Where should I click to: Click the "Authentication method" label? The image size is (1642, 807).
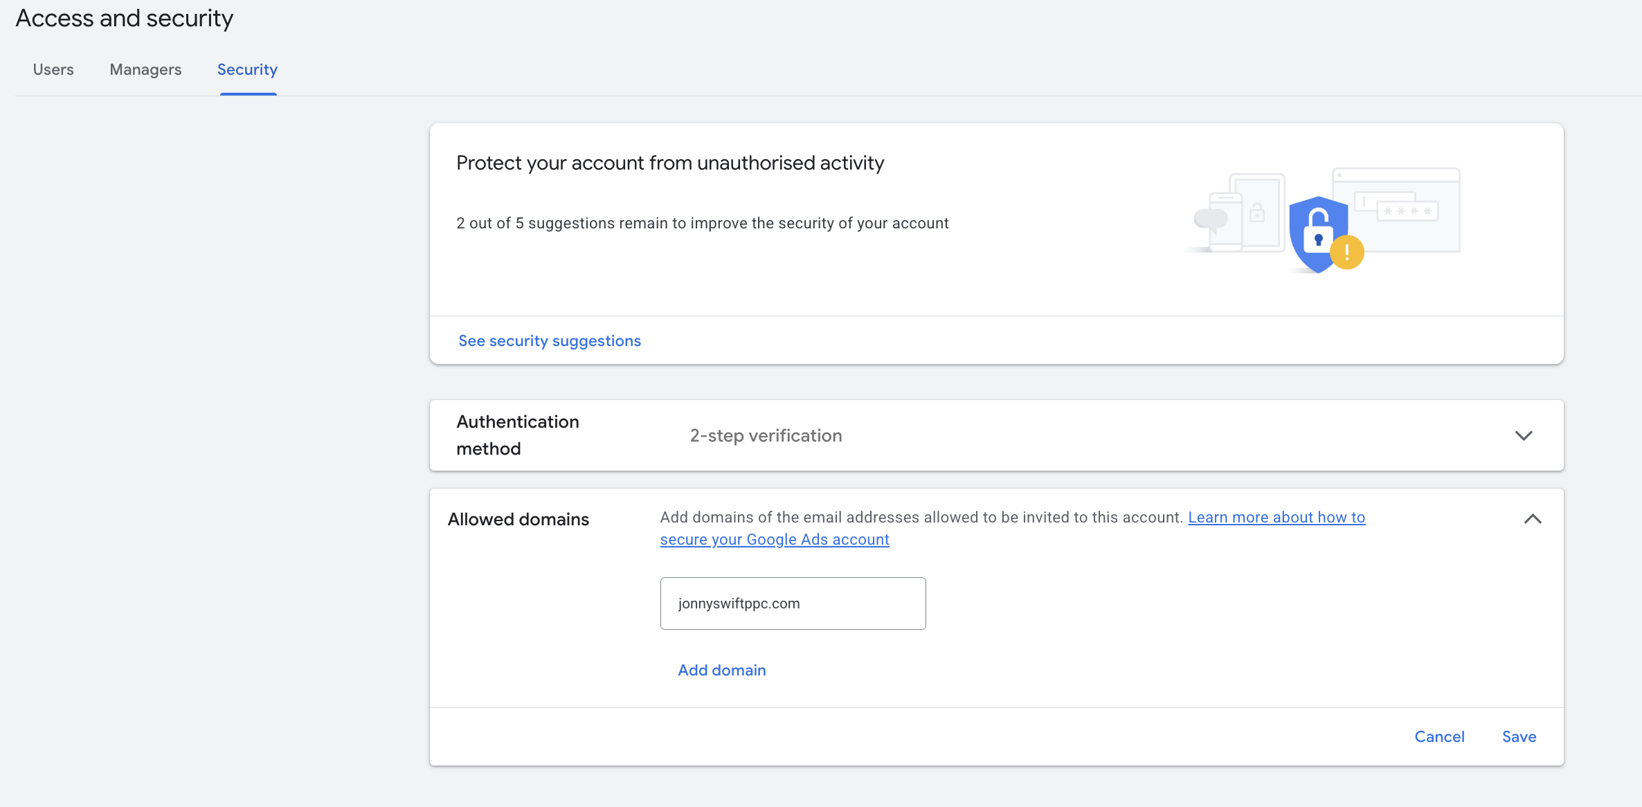click(x=517, y=435)
